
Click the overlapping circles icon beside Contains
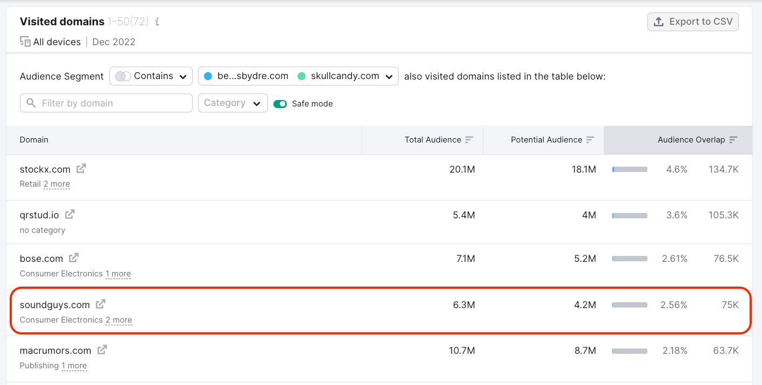(x=123, y=76)
